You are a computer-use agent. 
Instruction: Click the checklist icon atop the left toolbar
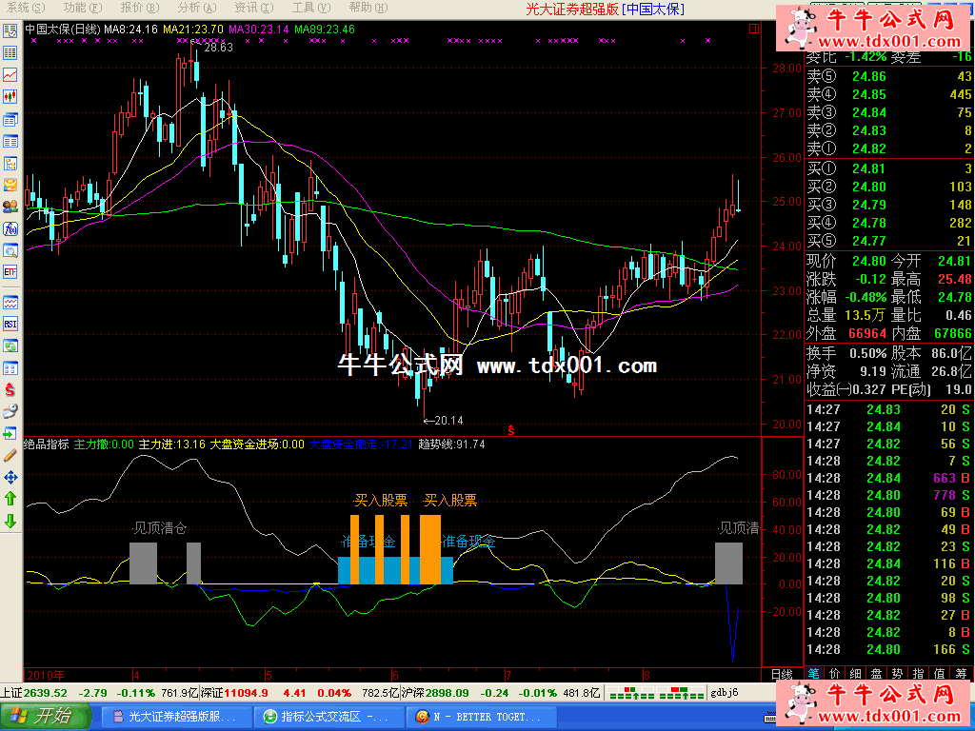10,31
